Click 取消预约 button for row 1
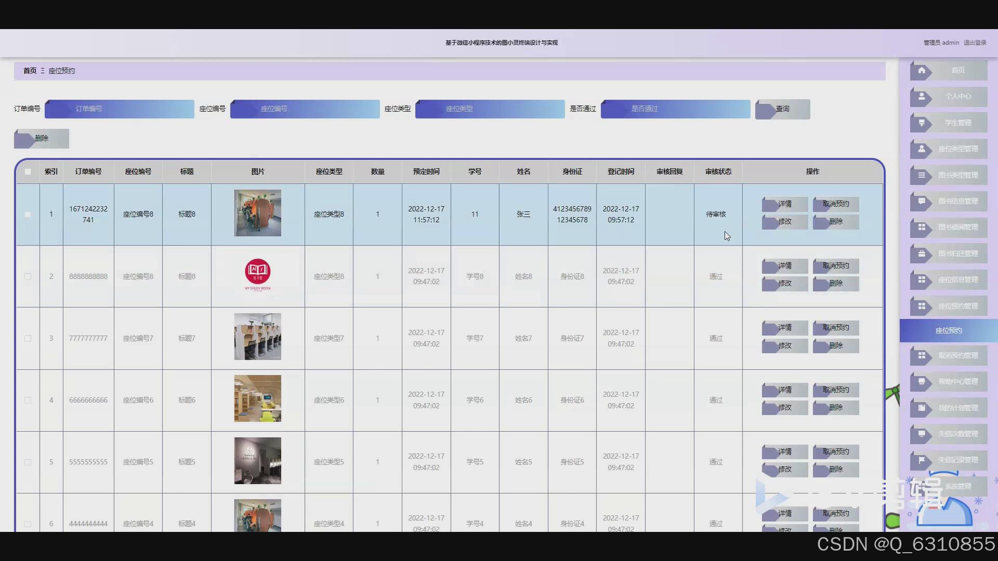 point(835,204)
